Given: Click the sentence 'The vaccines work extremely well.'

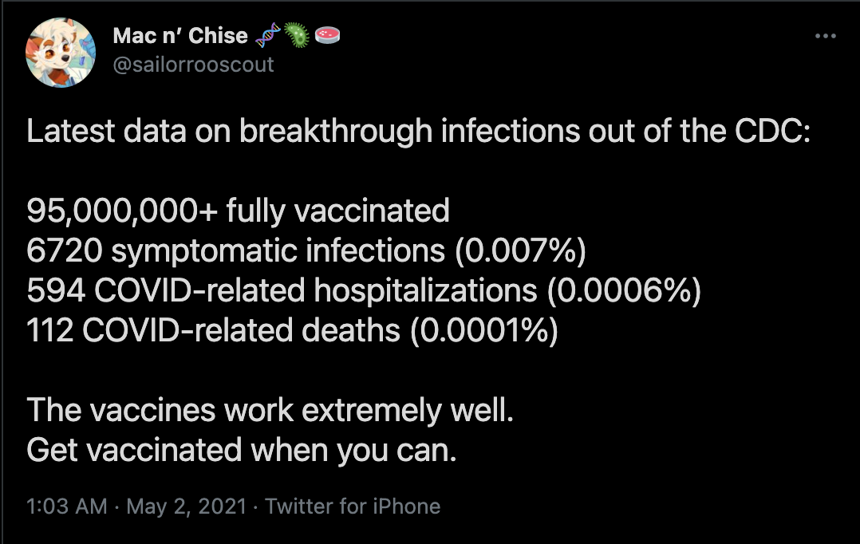Looking at the screenshot, I should (270, 410).
